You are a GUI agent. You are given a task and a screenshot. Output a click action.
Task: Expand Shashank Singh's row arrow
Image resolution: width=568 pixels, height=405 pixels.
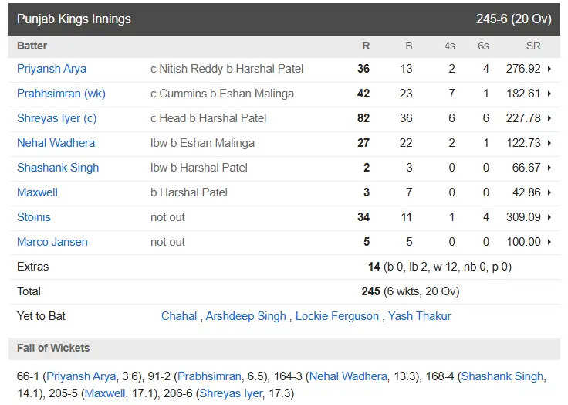549,168
